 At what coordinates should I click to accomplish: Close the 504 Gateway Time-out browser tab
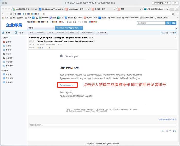pyautogui.click(x=62, y=9)
